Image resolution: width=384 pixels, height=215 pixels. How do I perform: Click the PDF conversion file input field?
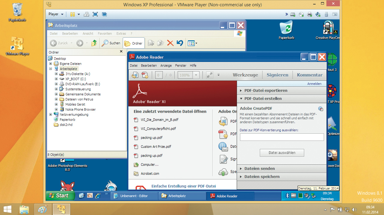(x=282, y=137)
